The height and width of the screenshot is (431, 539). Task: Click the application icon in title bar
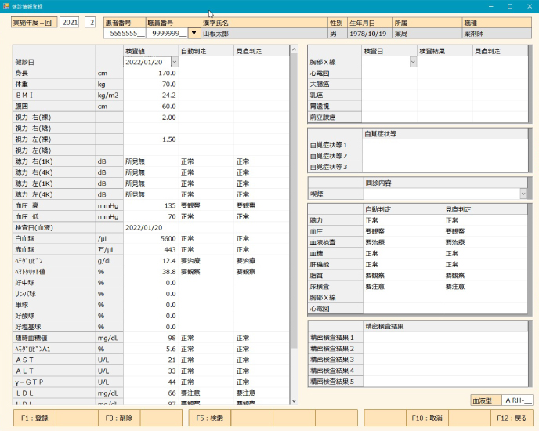5,6
